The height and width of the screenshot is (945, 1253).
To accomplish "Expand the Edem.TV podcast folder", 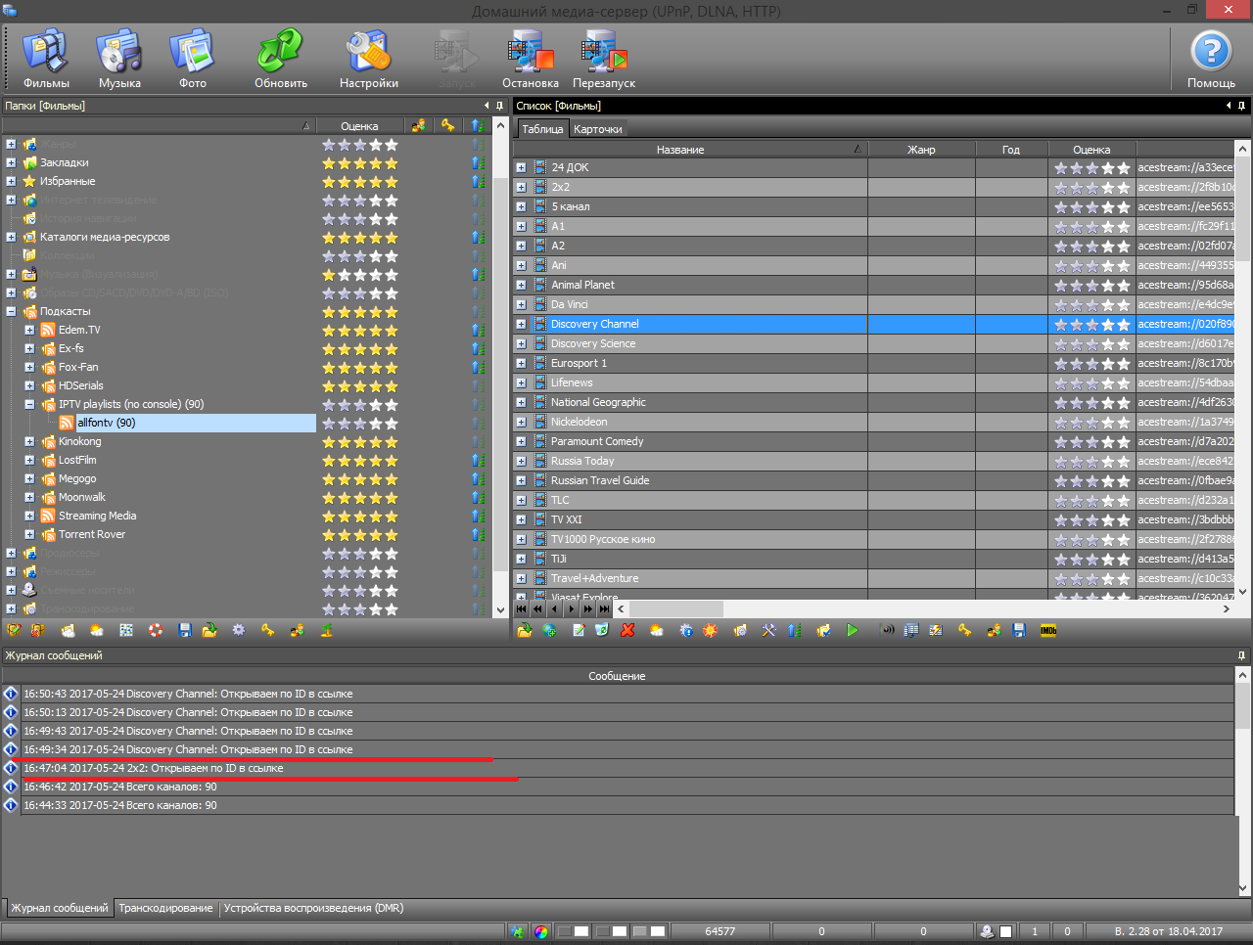I will [29, 331].
